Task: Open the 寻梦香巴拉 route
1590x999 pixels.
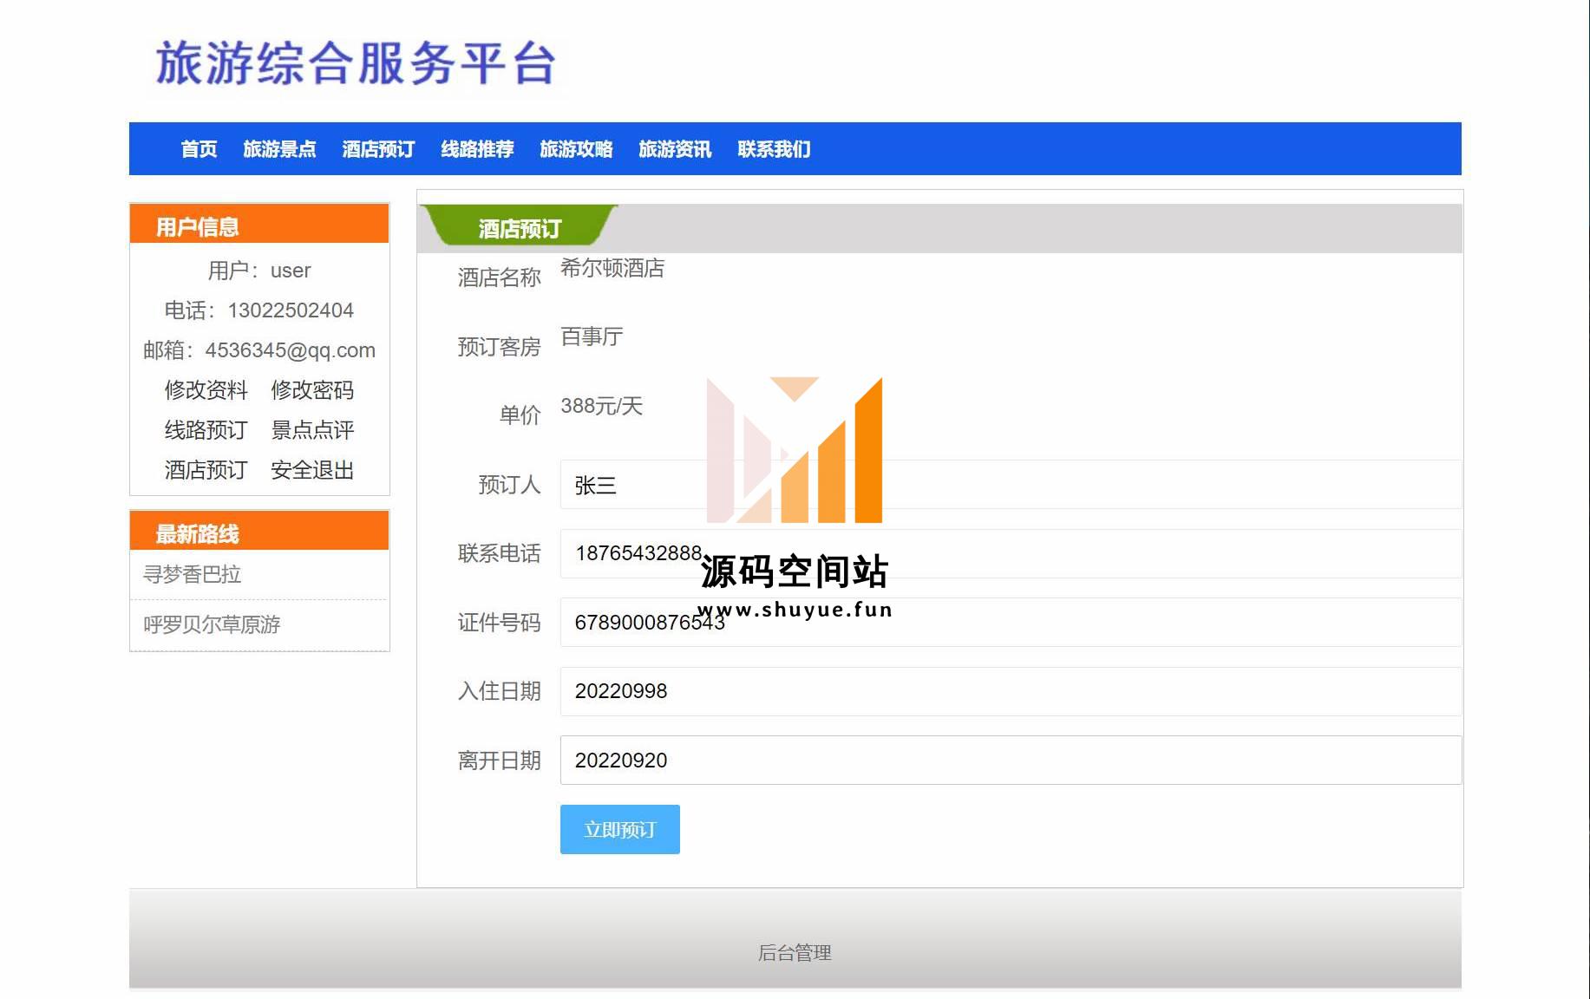Action: coord(193,574)
